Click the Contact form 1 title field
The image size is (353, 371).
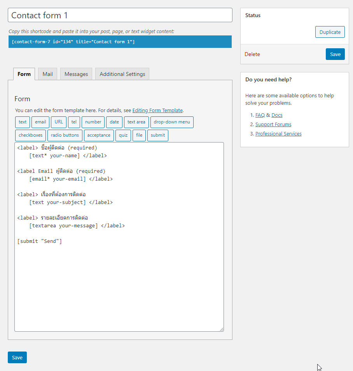[120, 15]
